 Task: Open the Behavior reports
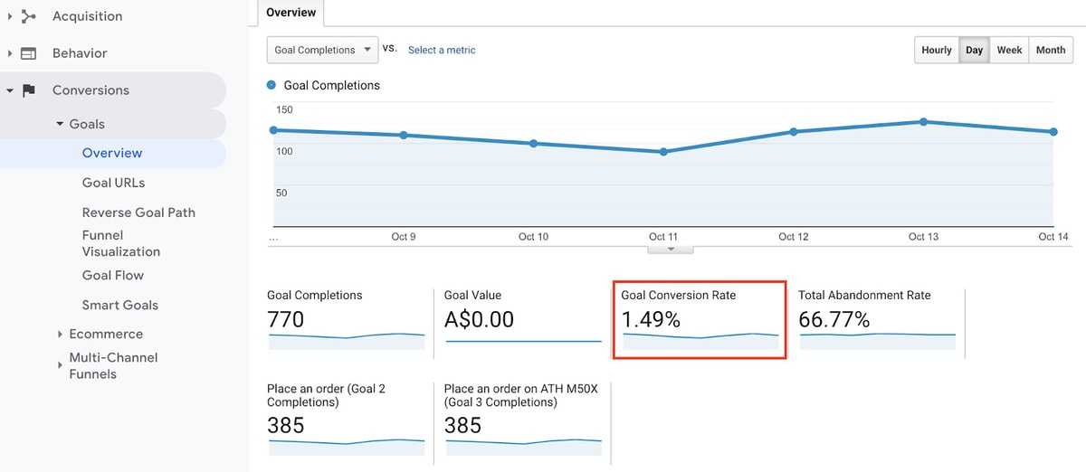(80, 53)
